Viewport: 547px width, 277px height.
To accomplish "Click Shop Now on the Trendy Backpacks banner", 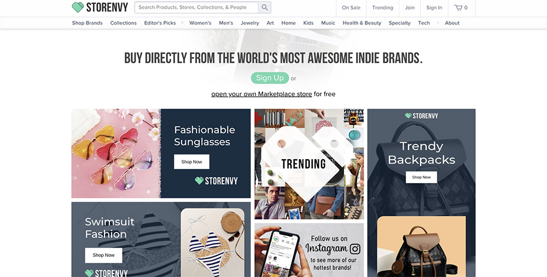I will coord(421,177).
